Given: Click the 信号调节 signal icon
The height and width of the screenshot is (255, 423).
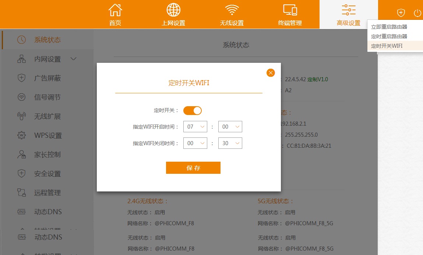Looking at the screenshot, I should 22,97.
